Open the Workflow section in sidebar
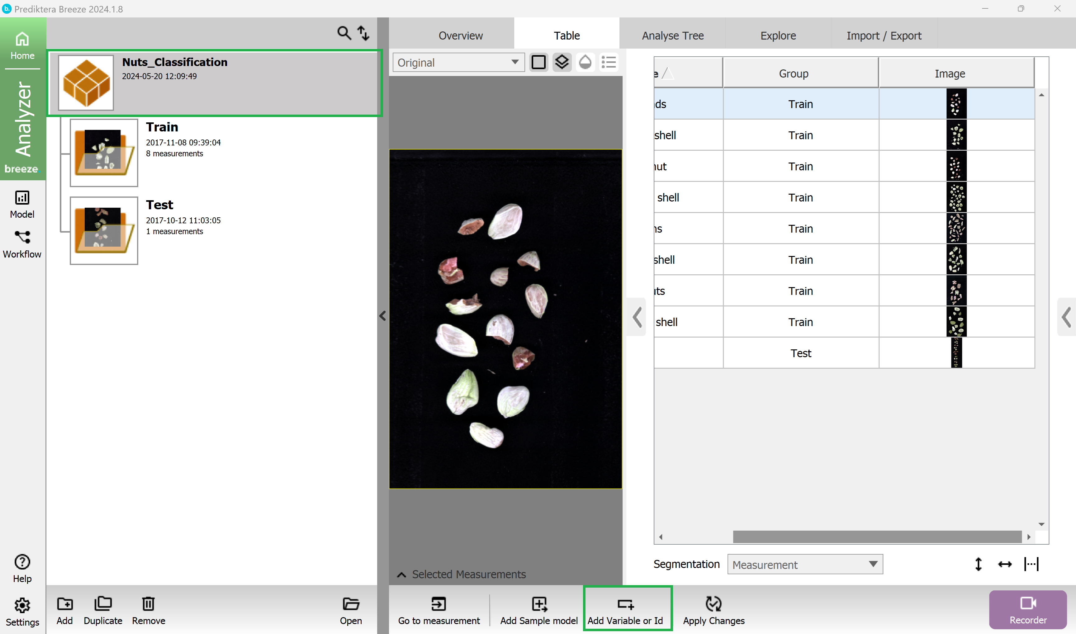Viewport: 1076px width, 634px height. 22,244
